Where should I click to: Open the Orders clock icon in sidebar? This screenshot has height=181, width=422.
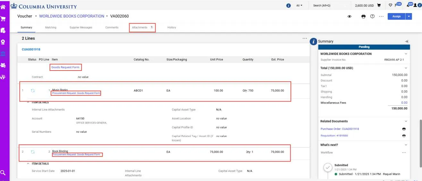coord(3,30)
